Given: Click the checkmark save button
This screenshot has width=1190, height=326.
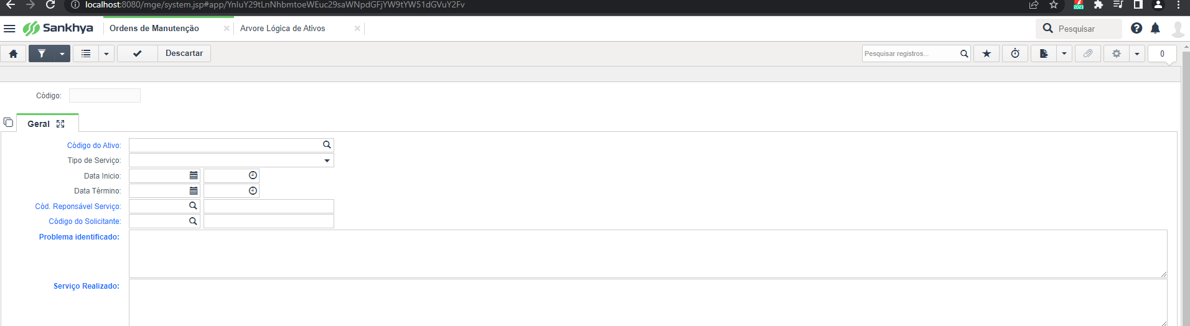Looking at the screenshot, I should point(137,54).
